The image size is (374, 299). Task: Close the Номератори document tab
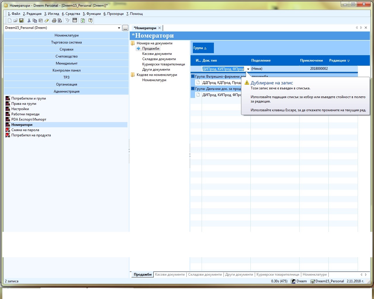click(160, 28)
